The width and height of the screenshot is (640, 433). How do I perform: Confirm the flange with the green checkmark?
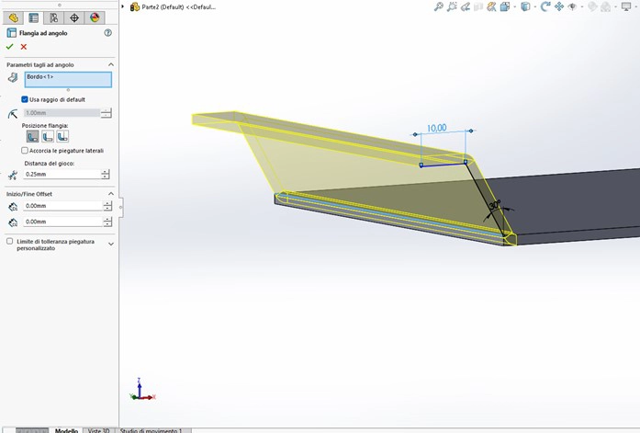click(10, 47)
